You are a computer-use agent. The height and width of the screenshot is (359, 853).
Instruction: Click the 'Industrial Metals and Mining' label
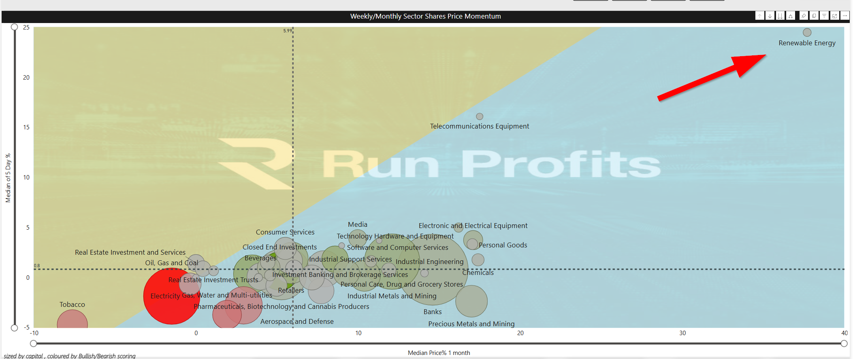pyautogui.click(x=392, y=296)
